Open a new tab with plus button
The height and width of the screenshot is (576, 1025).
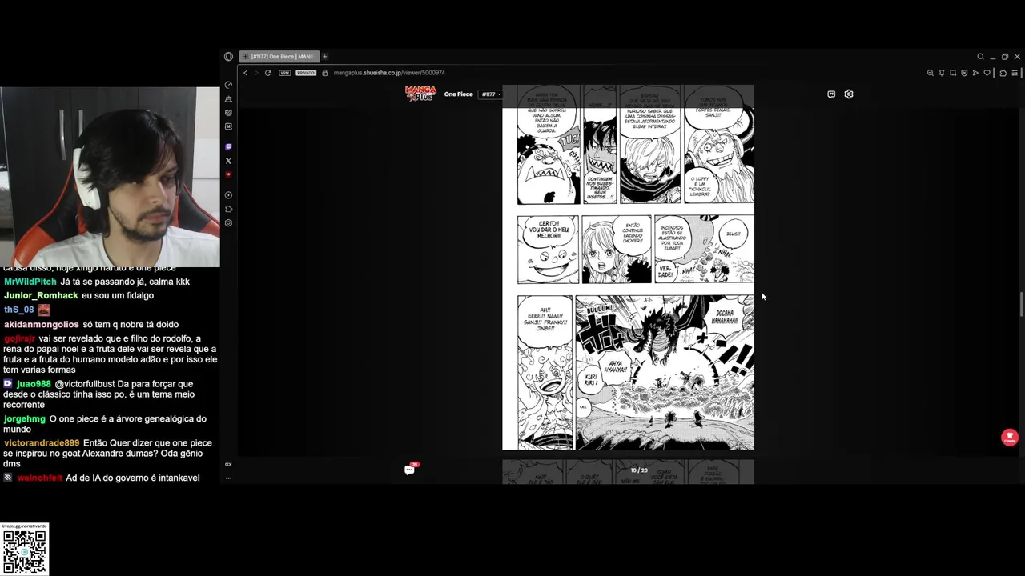point(324,57)
